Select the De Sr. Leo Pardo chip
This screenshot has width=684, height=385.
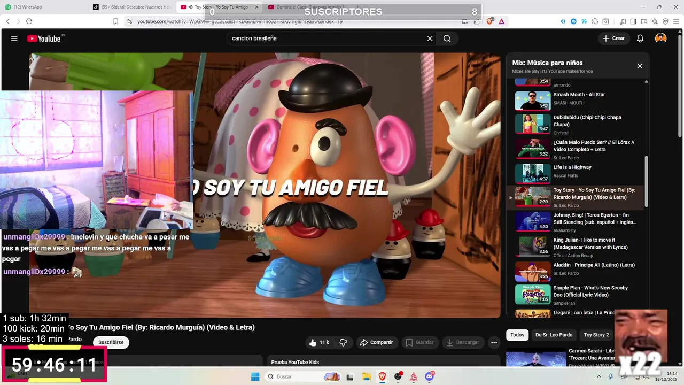coord(554,335)
